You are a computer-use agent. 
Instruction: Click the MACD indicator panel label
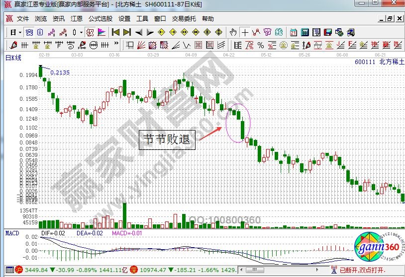tap(12, 233)
